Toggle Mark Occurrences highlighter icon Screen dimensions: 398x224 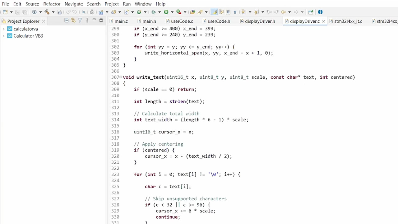(214, 12)
